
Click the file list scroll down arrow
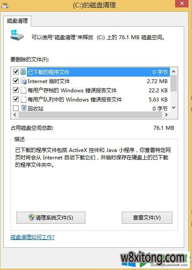tap(174, 108)
